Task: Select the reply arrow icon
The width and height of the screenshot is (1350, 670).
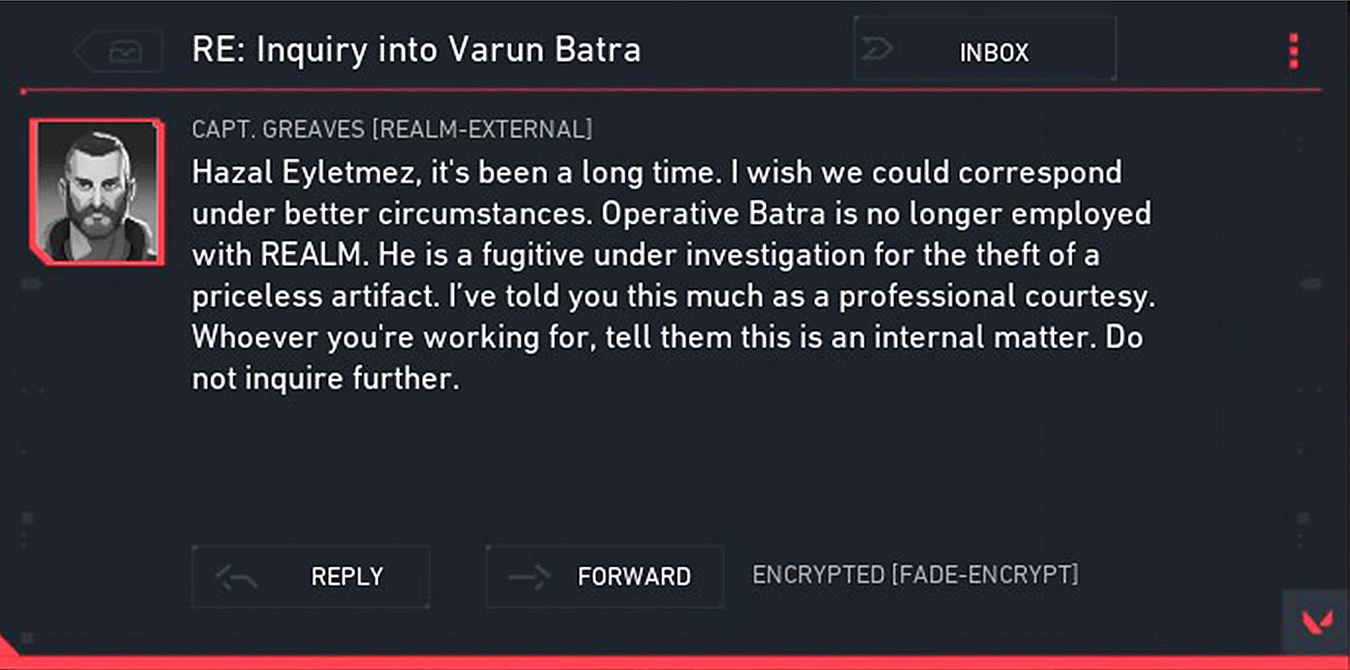Action: 237,577
